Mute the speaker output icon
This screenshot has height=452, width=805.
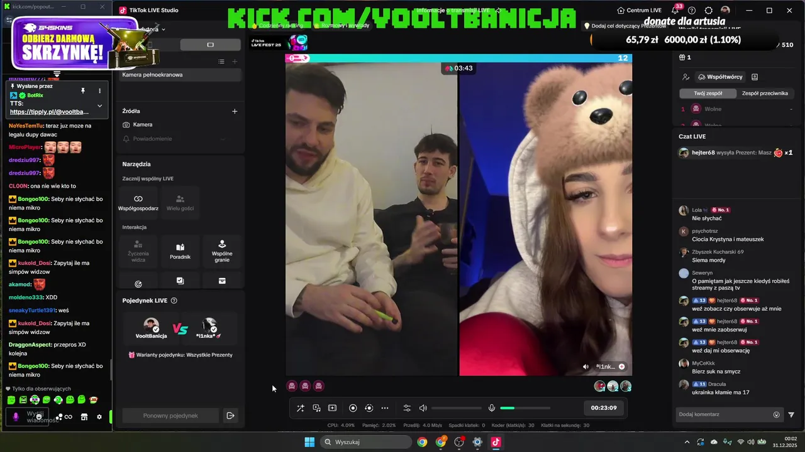point(423,408)
